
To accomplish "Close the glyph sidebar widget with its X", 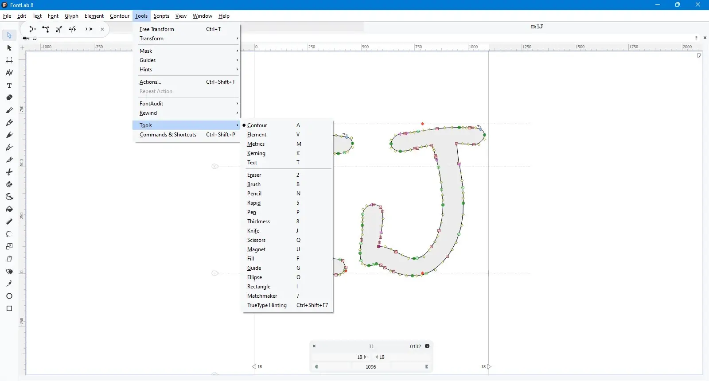I will 314,346.
